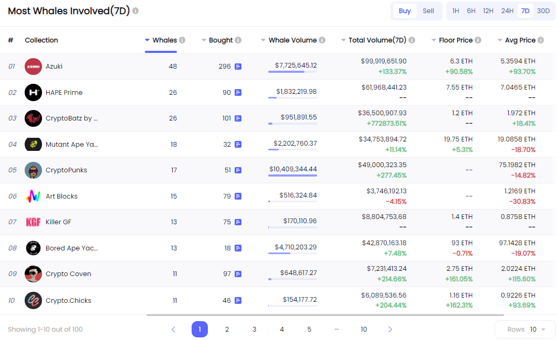Click the Art Blocks collection logo
This screenshot has width=558, height=340.
pos(33,196)
